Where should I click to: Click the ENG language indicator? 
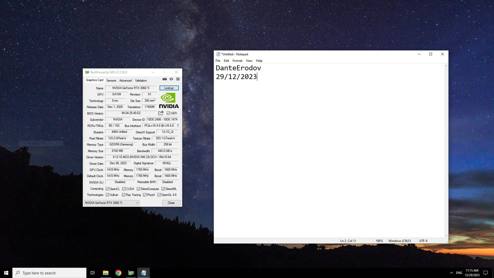pyautogui.click(x=459, y=273)
